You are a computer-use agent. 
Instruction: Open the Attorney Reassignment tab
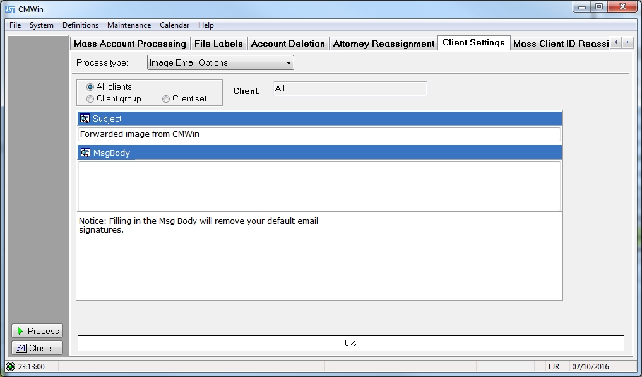click(383, 43)
